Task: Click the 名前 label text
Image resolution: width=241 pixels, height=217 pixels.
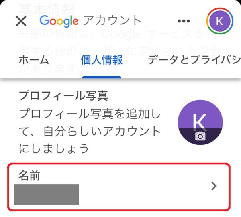Action: click(x=29, y=175)
